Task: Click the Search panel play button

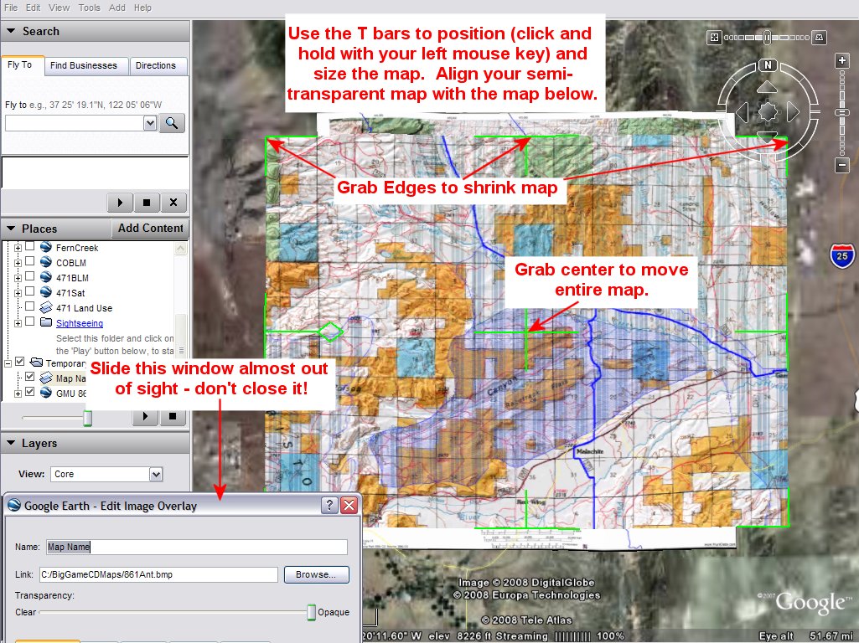Action: pyautogui.click(x=120, y=203)
